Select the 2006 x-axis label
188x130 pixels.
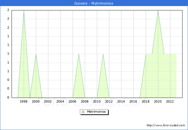click(73, 101)
